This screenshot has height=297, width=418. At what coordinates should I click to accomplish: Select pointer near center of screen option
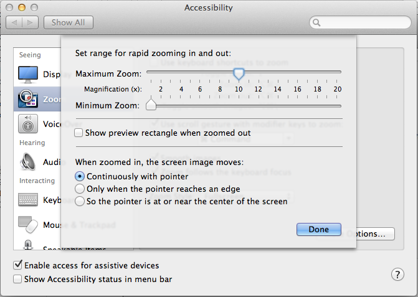pyautogui.click(x=79, y=201)
